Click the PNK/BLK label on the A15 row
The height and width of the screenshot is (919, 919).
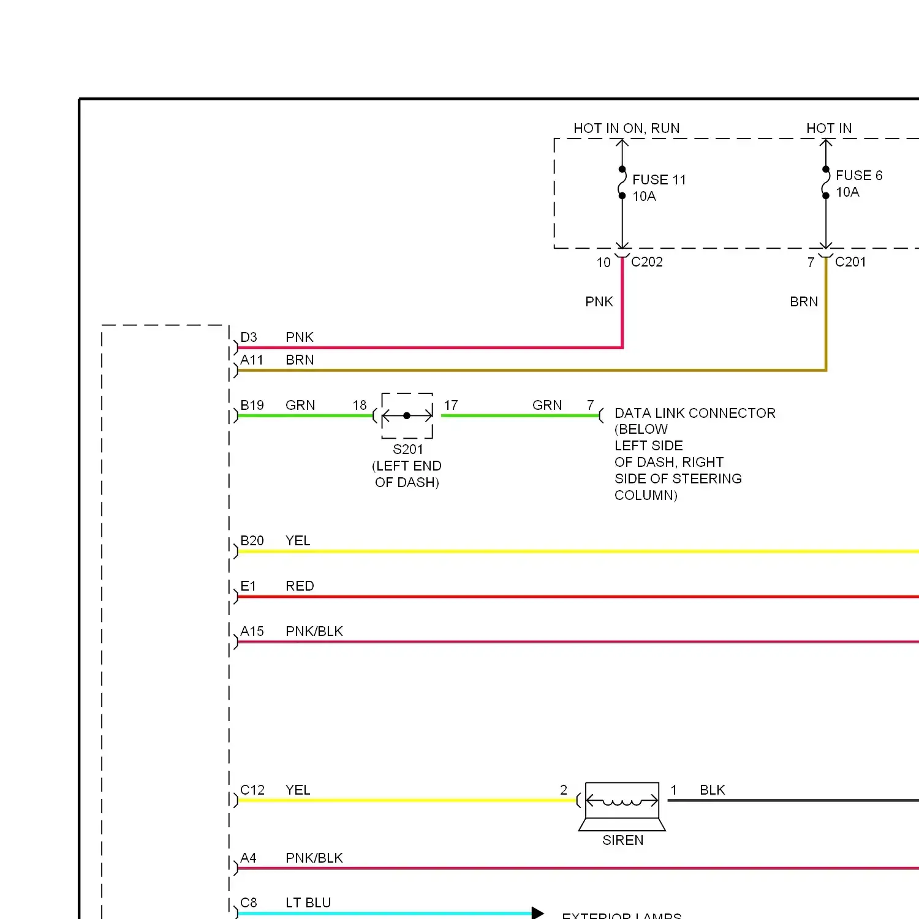point(314,632)
